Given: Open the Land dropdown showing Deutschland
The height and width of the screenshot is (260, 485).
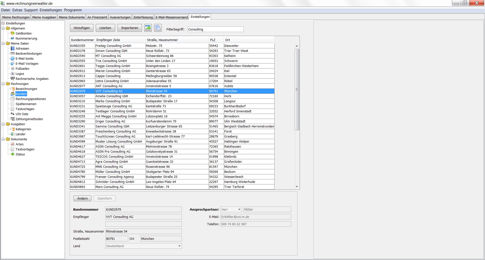Looking at the screenshot, I should (x=179, y=246).
